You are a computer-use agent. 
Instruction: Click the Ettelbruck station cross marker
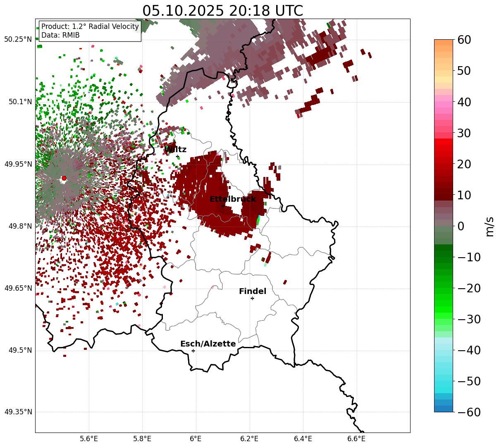tap(223, 206)
